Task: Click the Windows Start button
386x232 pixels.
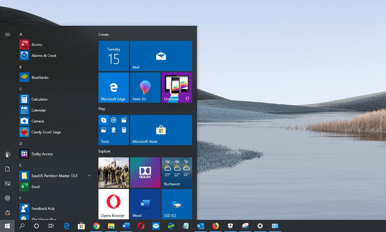Action: pyautogui.click(x=7, y=226)
